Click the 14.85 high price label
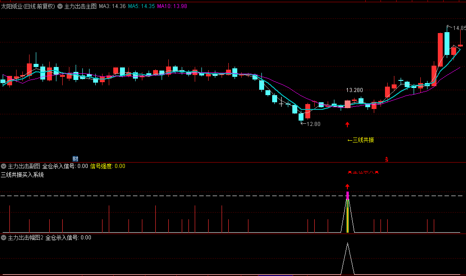 (x=459, y=28)
